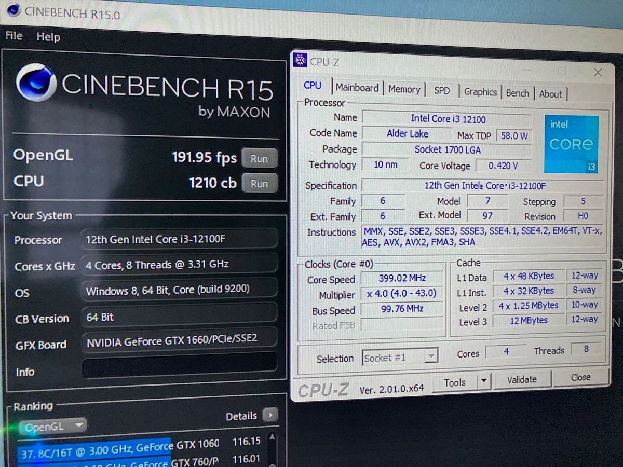Screen dimensions: 623x467
Task: Click the Name value Intel Core i3 12100
Action: pos(448,119)
